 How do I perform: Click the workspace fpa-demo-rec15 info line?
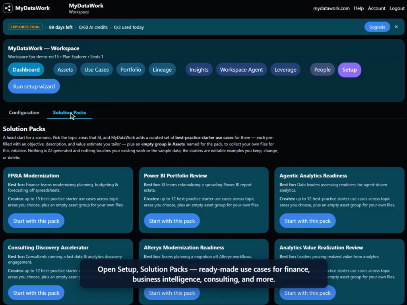click(x=56, y=56)
